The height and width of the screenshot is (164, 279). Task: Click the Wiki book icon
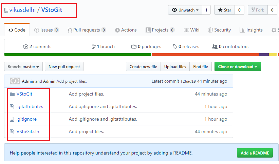click(x=186, y=30)
